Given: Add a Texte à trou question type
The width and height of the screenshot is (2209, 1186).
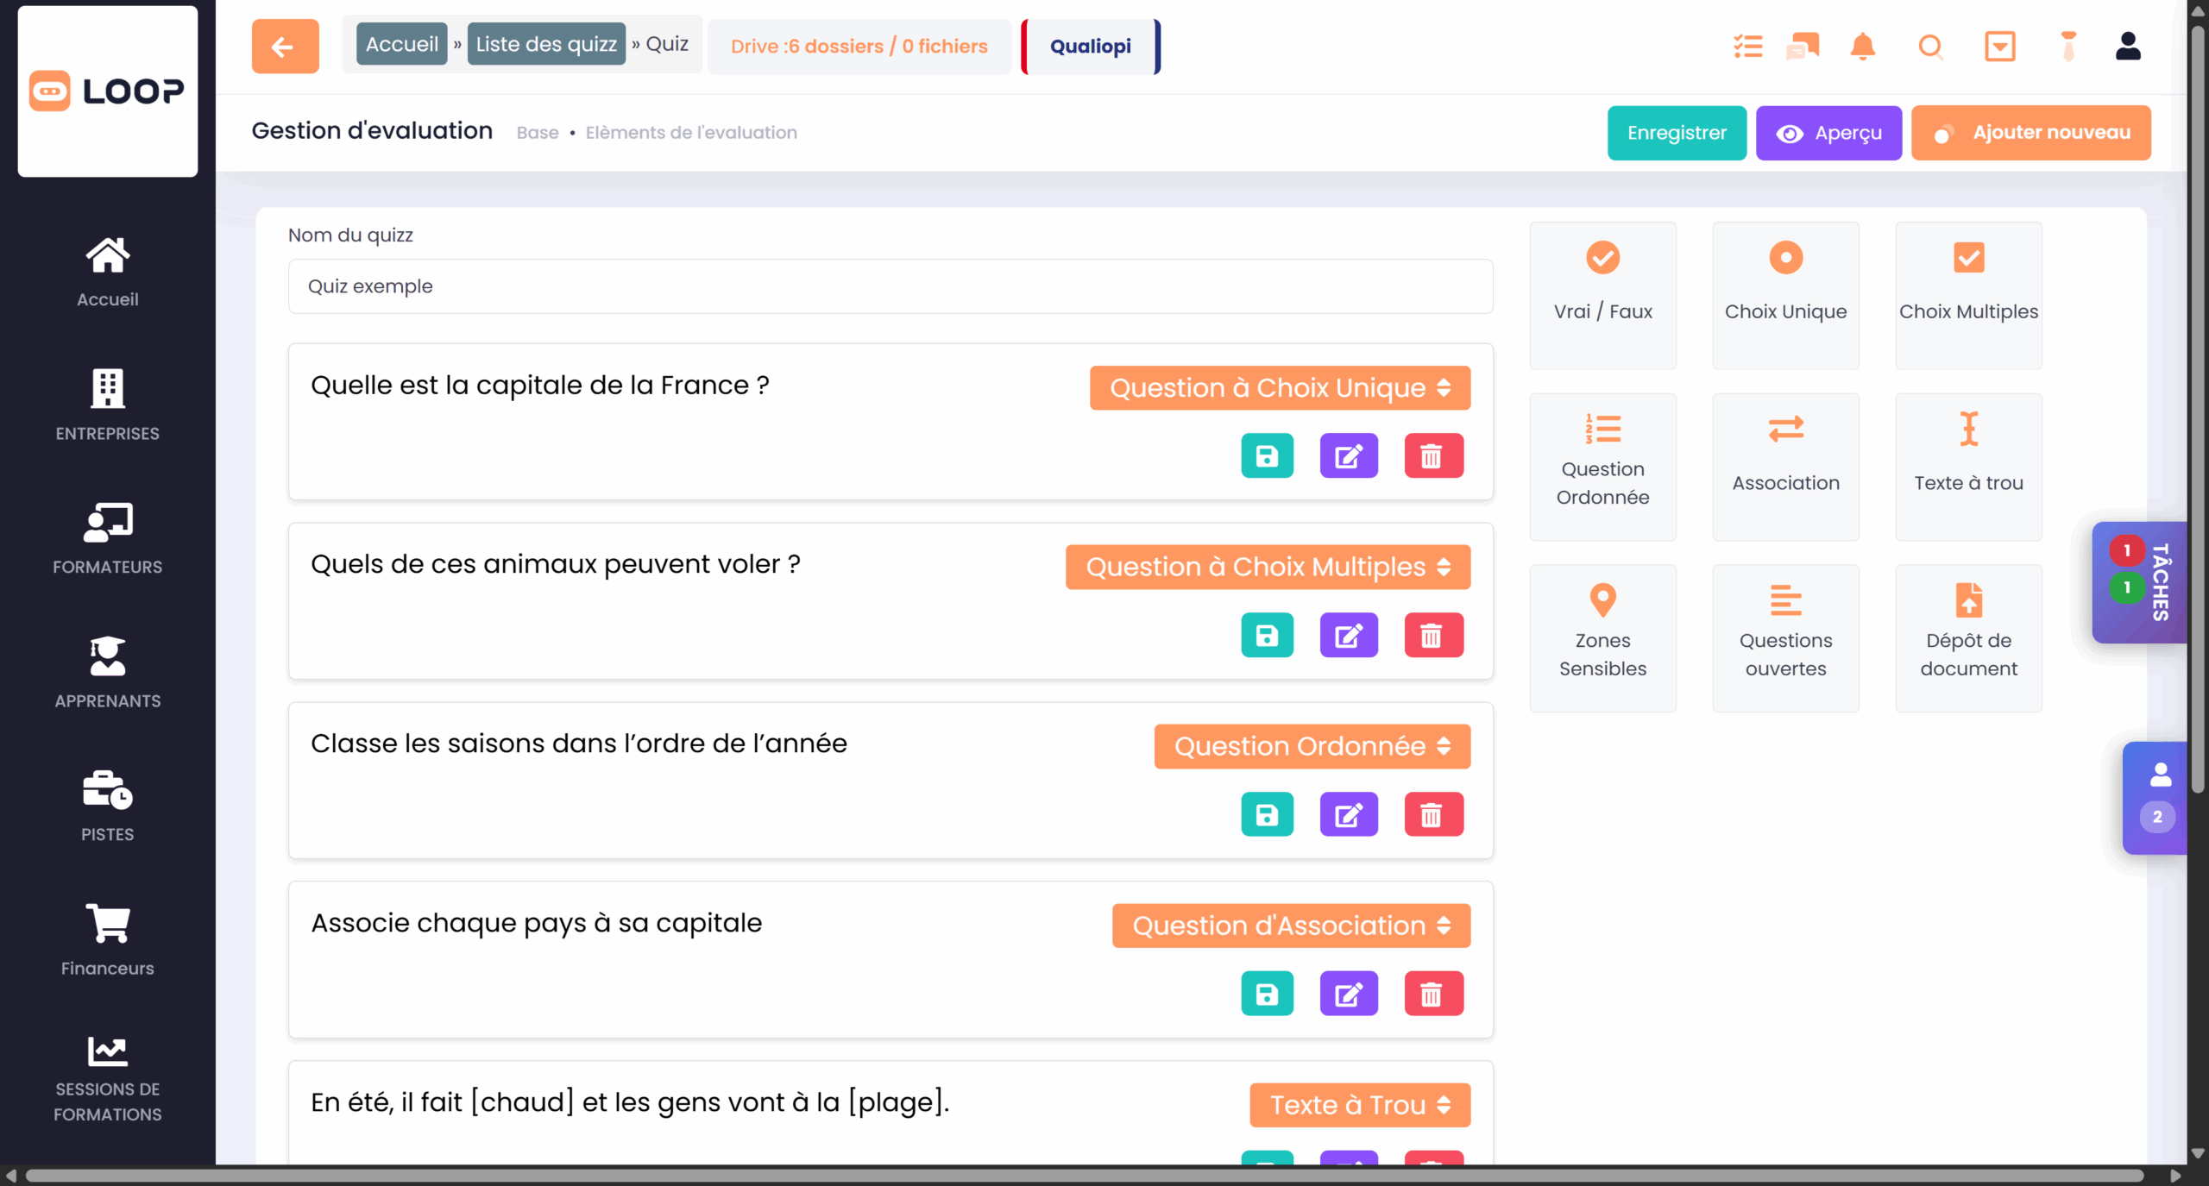Looking at the screenshot, I should (x=1967, y=467).
